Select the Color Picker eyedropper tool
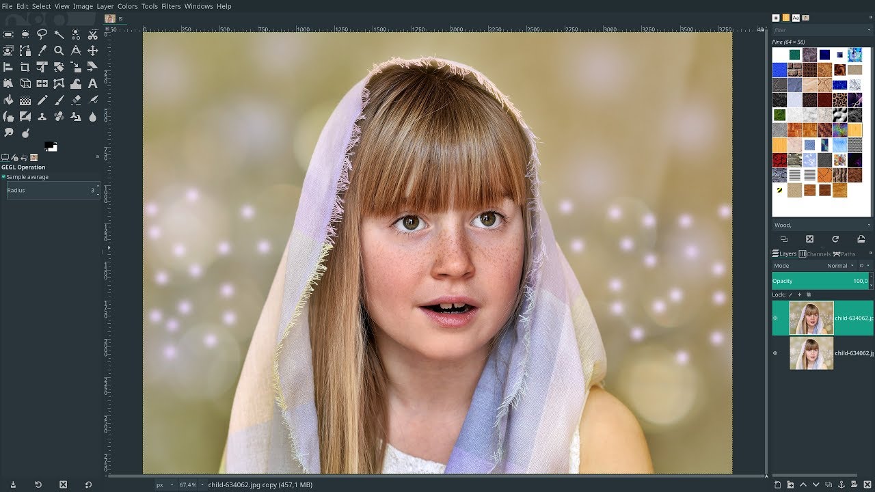The width and height of the screenshot is (875, 492). pyautogui.click(x=42, y=51)
